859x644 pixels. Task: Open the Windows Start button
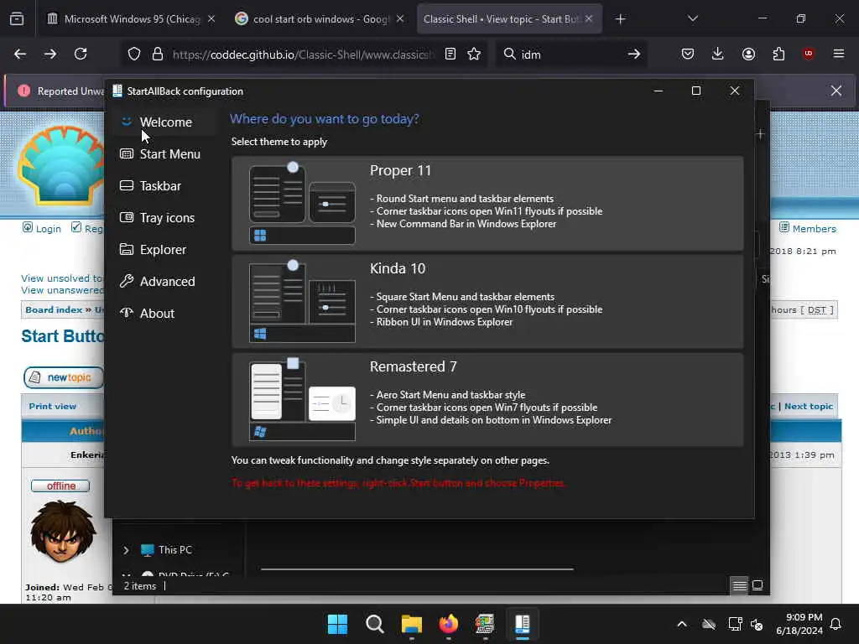tap(337, 624)
